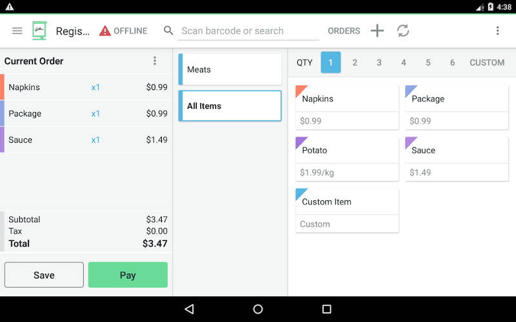The width and height of the screenshot is (516, 322).
Task: Tap x1 quantity on Package line
Action: (x=95, y=114)
